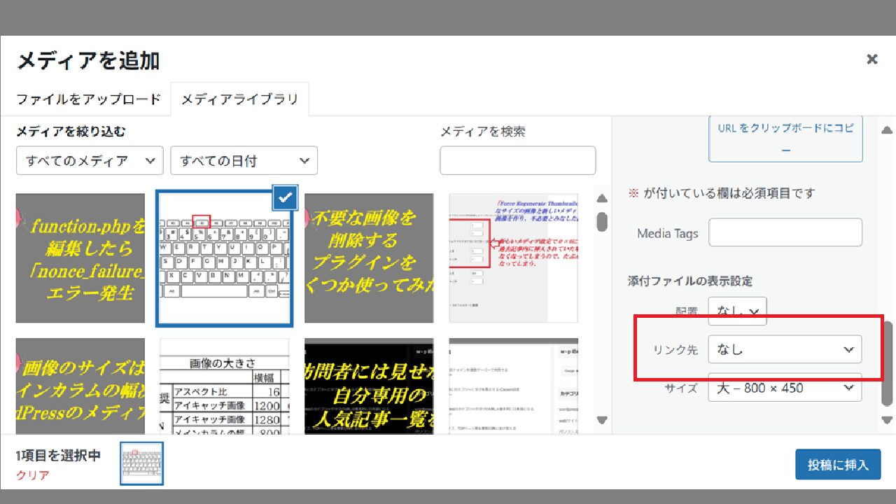896x504 pixels.
Task: Click the keyboard image thumbnail
Action: coord(224,258)
